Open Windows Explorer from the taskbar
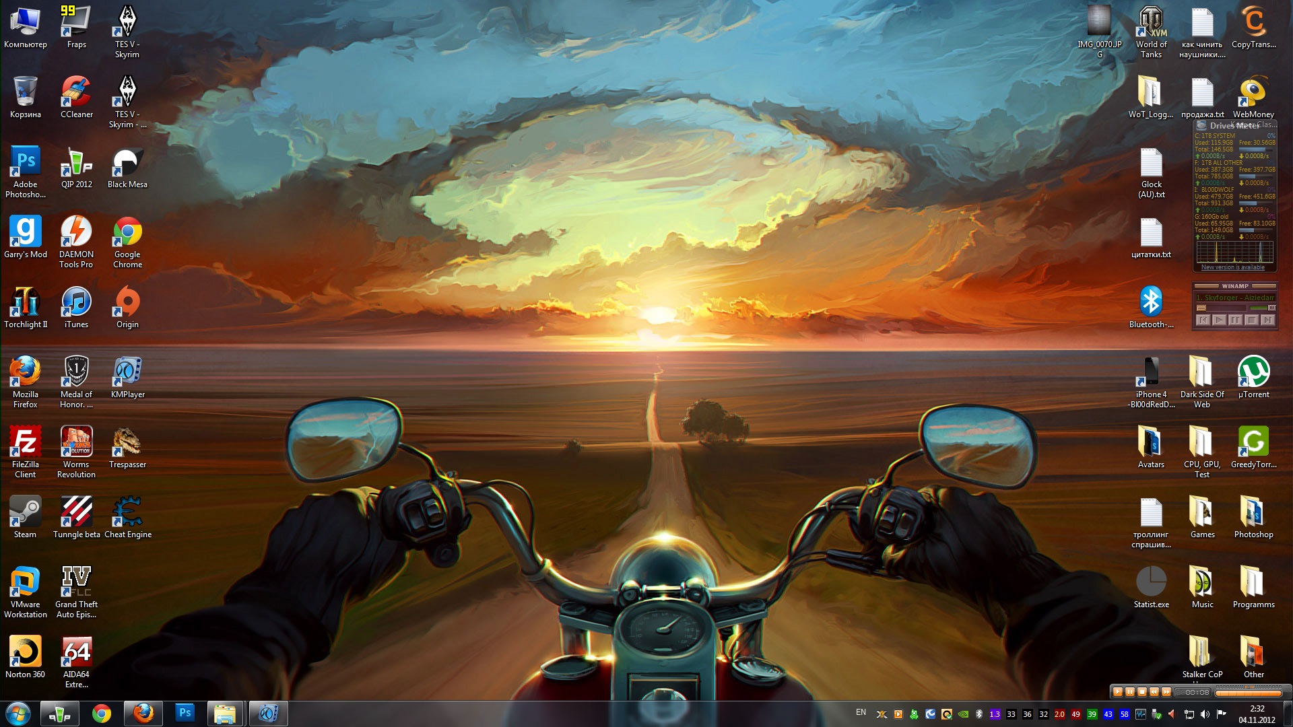1293x727 pixels. [225, 713]
